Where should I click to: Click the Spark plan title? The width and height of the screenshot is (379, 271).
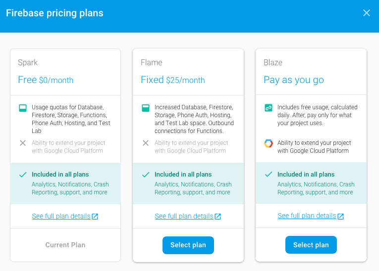pyautogui.click(x=28, y=63)
